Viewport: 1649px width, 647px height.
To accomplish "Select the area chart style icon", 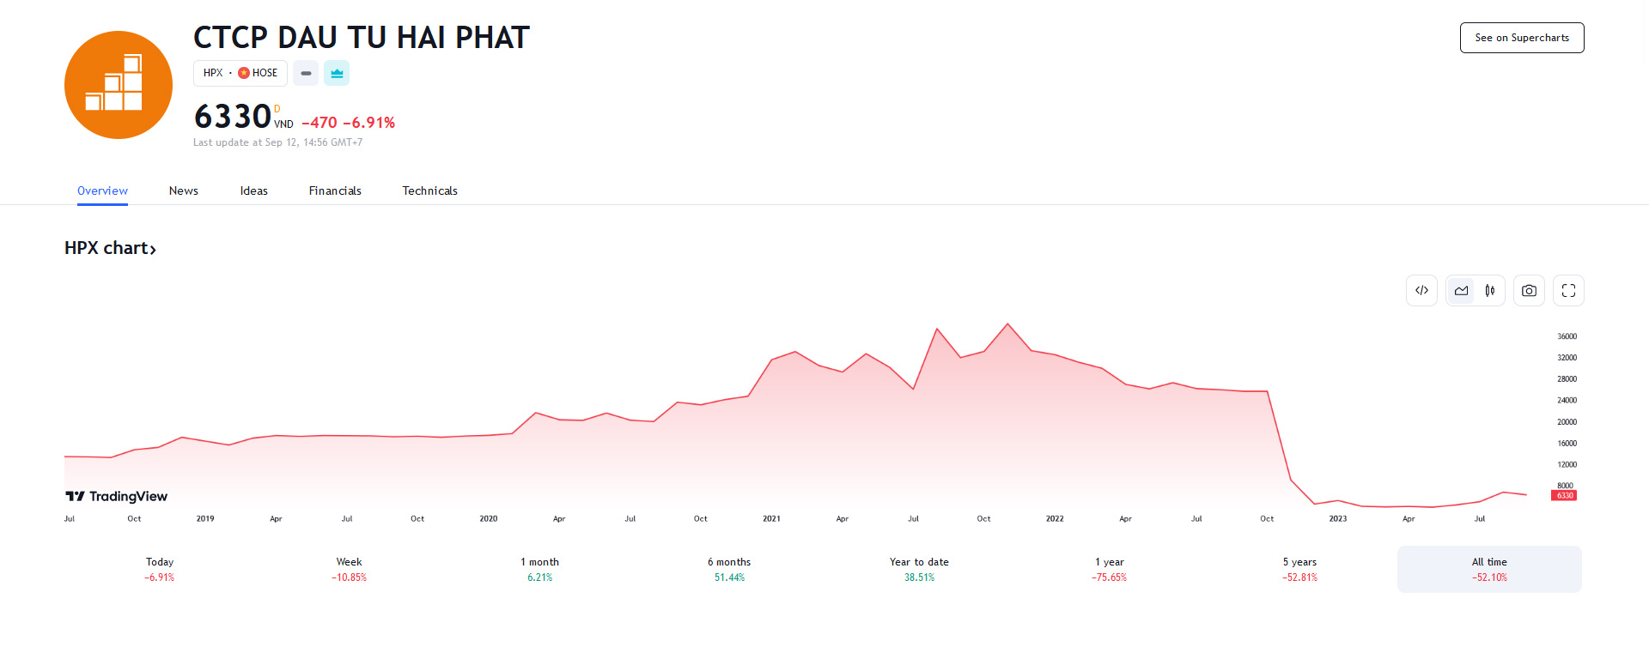I will click(1460, 290).
